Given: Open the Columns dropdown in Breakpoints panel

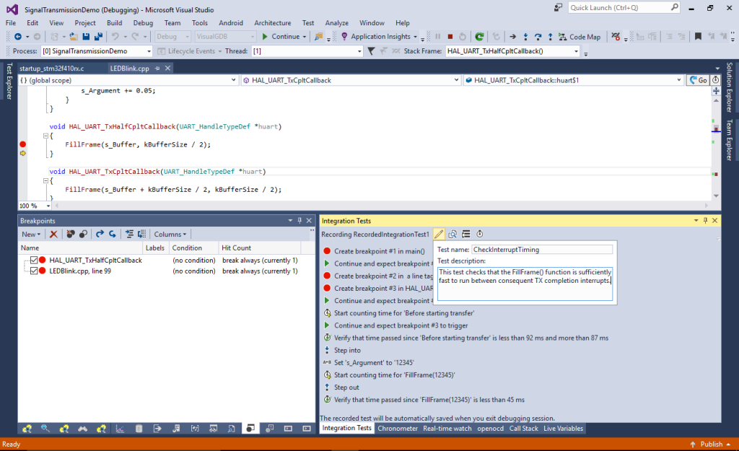Looking at the screenshot, I should click(x=170, y=234).
